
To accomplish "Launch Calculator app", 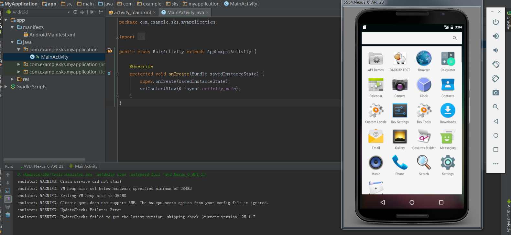I will (448, 61).
